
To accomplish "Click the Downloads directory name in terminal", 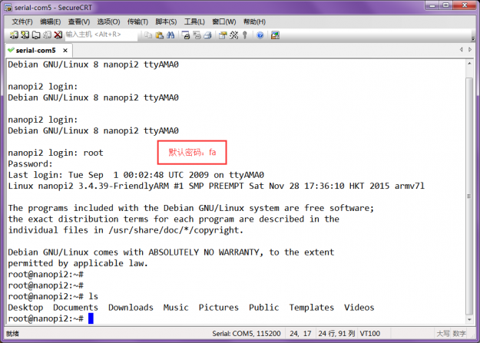I will click(131, 307).
